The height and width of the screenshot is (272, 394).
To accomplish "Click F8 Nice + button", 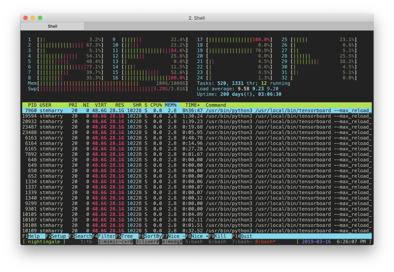I will (x=197, y=236).
